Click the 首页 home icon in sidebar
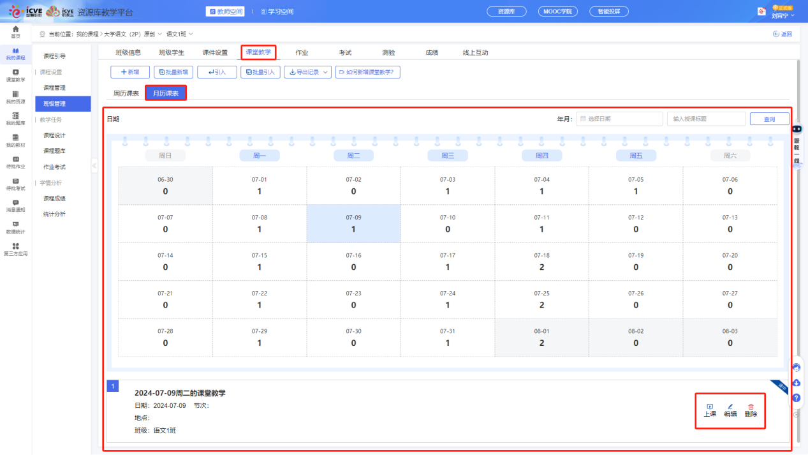 pos(15,29)
